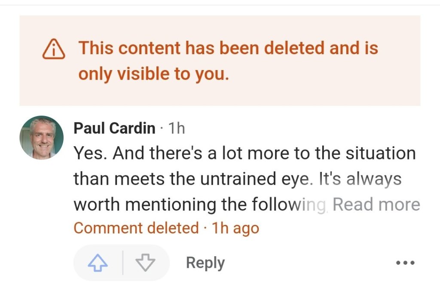Click the divider between vote arrows
The height and width of the screenshot is (288, 440).
coord(122,263)
